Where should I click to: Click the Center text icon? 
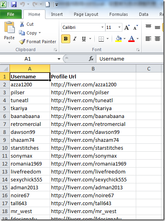(157, 39)
